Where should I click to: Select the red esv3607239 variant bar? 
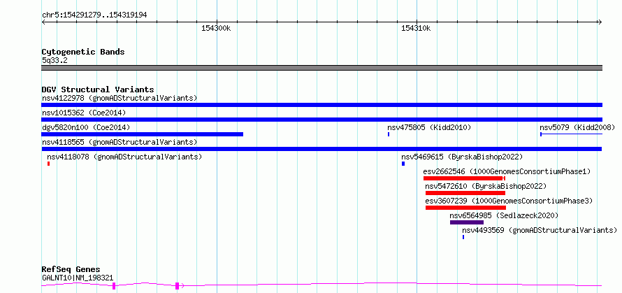pyautogui.click(x=465, y=208)
